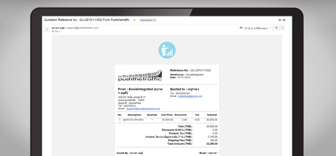336x156 pixels.
Task: Click the Tel : 028558521 text
Action: pos(127,106)
